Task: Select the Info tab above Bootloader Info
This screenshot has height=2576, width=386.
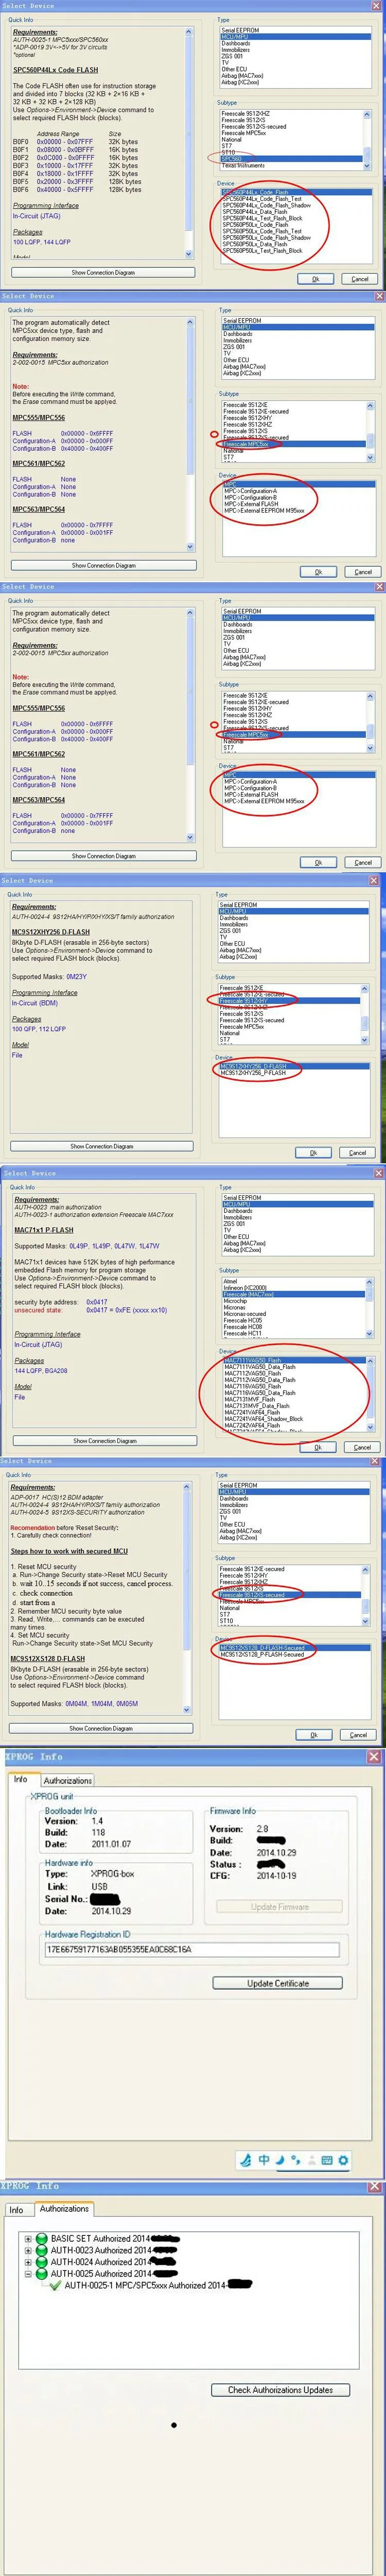Action: coord(20,1779)
